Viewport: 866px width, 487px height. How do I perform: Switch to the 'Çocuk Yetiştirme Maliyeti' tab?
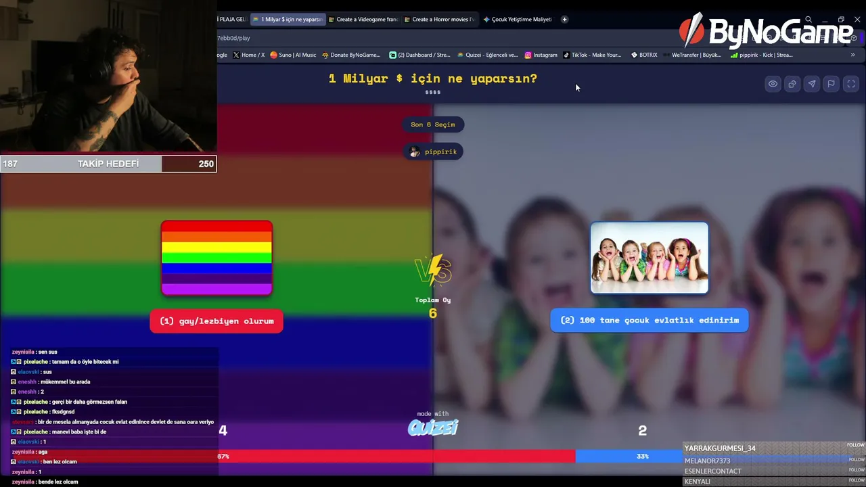click(518, 19)
